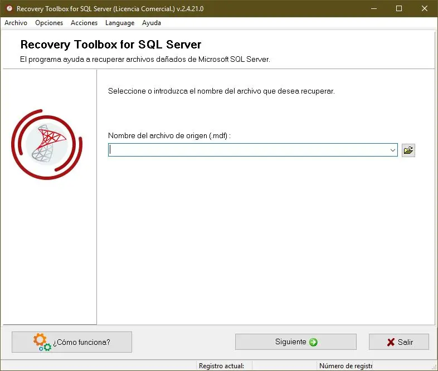Maximize the Recovery Toolbox window
Viewport: 438px width, 371px height.
point(399,9)
